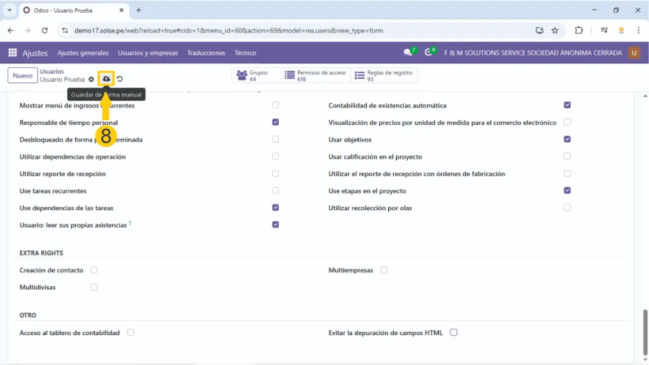
Task: Open the browser extensions puzzle icon
Action: pos(579,30)
